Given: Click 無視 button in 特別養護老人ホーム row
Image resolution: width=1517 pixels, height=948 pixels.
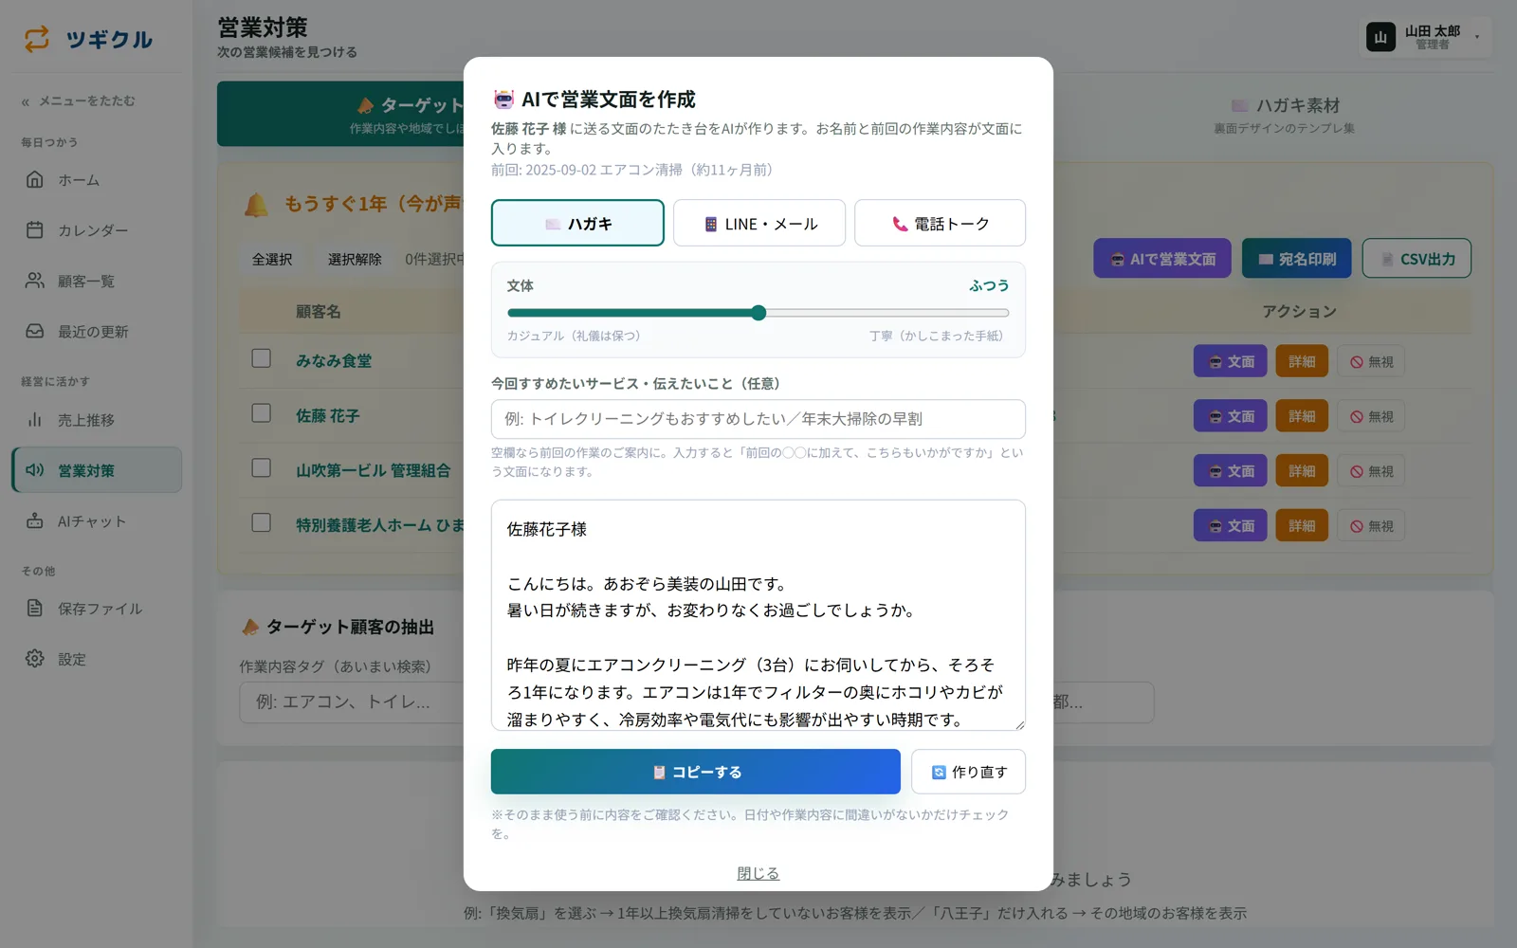Looking at the screenshot, I should coord(1371,526).
